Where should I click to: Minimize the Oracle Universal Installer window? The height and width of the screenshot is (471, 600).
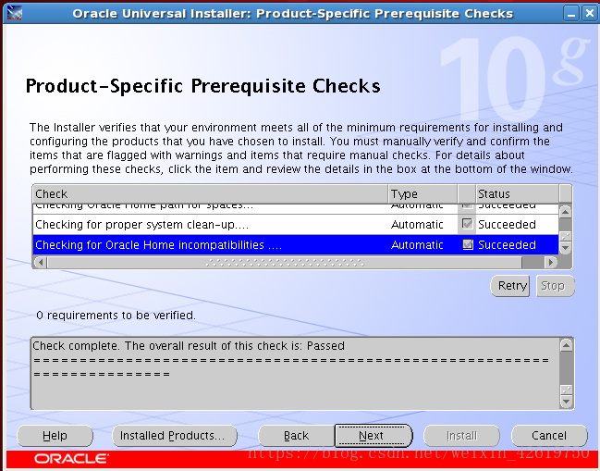coord(571,14)
